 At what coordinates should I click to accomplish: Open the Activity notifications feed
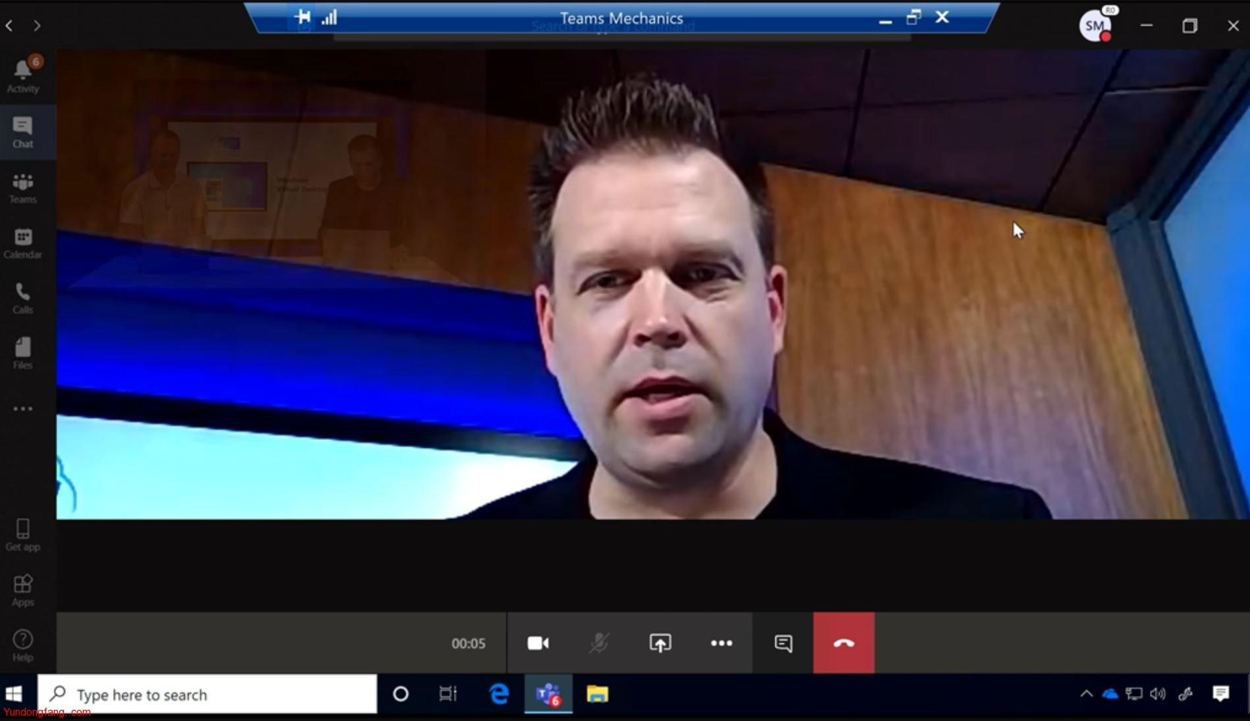pos(23,76)
